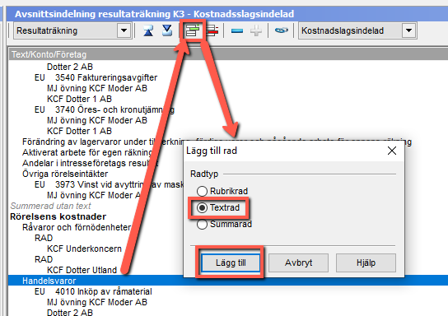Click the delete row toolbar icon
The image size is (448, 316).
tap(212, 30)
